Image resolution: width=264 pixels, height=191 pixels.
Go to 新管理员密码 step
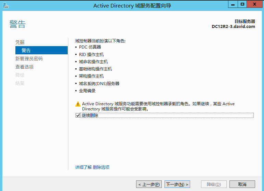coord(29,58)
